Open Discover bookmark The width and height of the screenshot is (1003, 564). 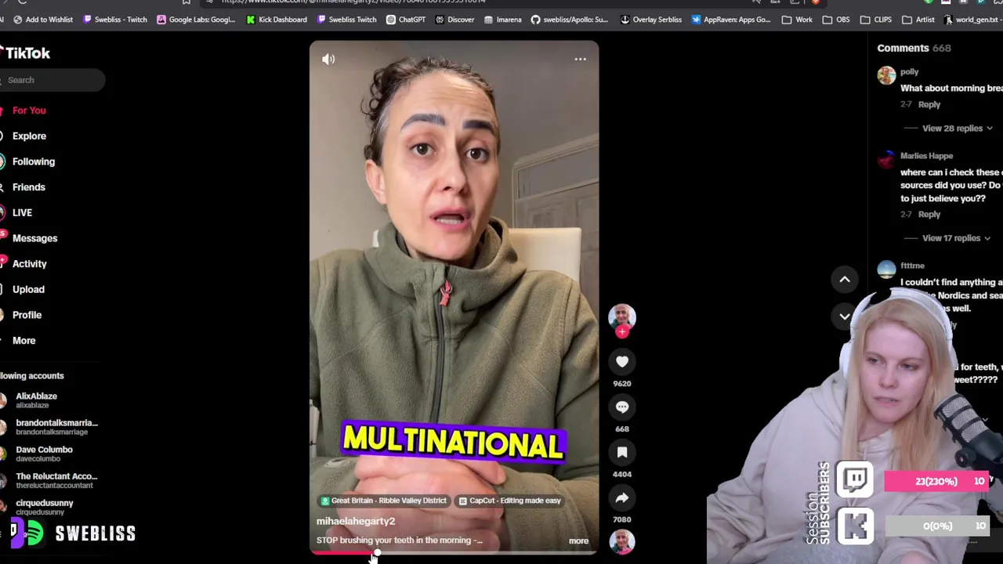pyautogui.click(x=454, y=20)
